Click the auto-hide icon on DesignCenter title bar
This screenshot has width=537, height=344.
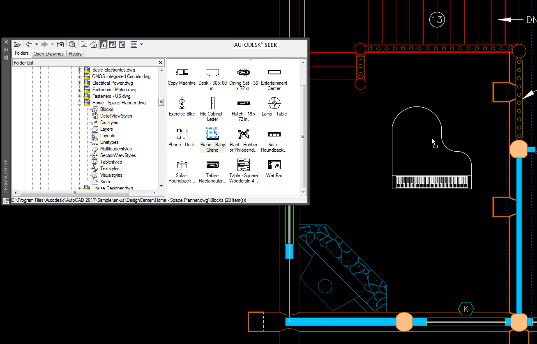click(x=6, y=50)
